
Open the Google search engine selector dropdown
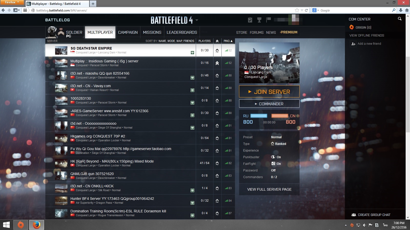316,10
